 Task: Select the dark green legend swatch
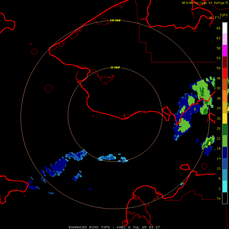(225, 130)
